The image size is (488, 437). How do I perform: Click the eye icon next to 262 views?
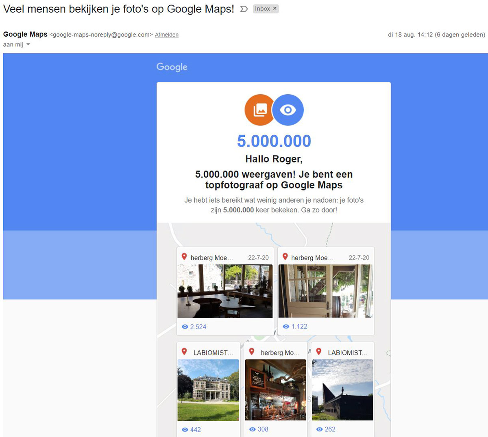pos(320,429)
